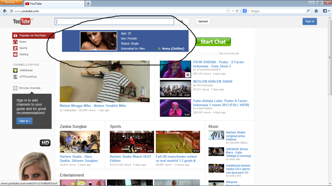Viewport: 332px width, 186px height.
Task: Click the VikiKdrama channel icon
Action: coord(15,70)
